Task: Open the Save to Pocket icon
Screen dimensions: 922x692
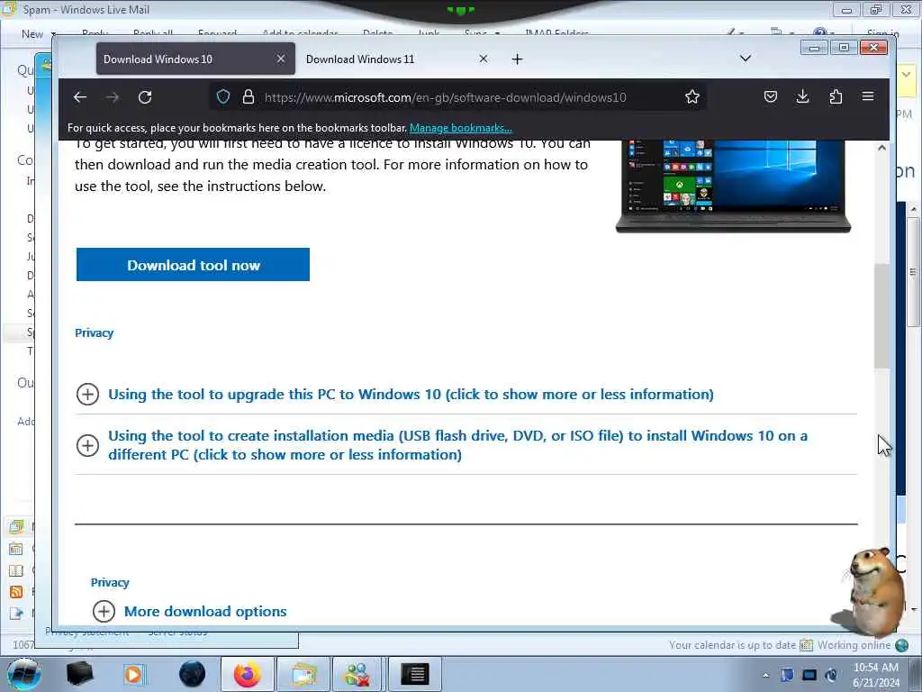Action: pyautogui.click(x=771, y=97)
